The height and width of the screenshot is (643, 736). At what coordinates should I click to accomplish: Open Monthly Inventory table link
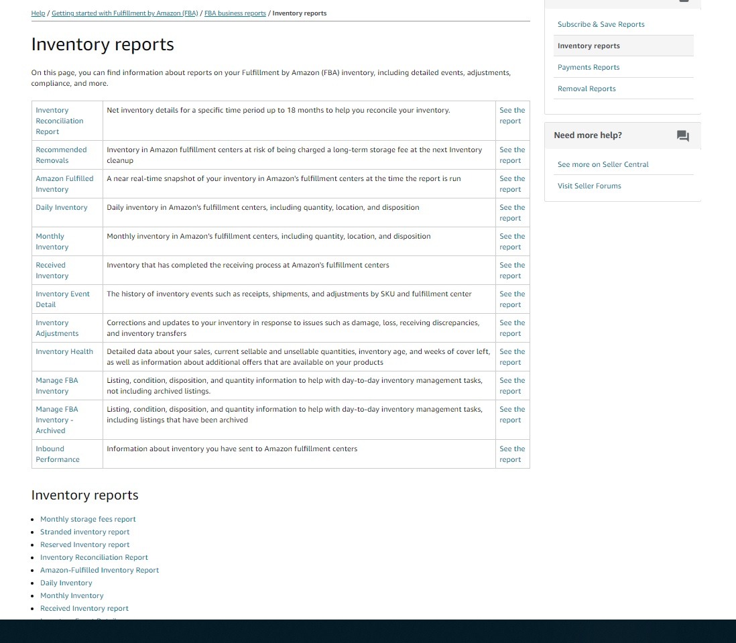[52, 241]
